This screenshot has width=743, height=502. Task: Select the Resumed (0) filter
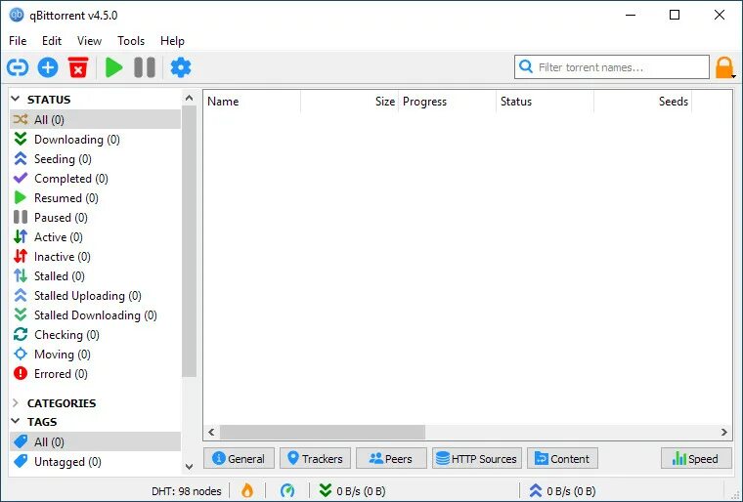[95, 197]
